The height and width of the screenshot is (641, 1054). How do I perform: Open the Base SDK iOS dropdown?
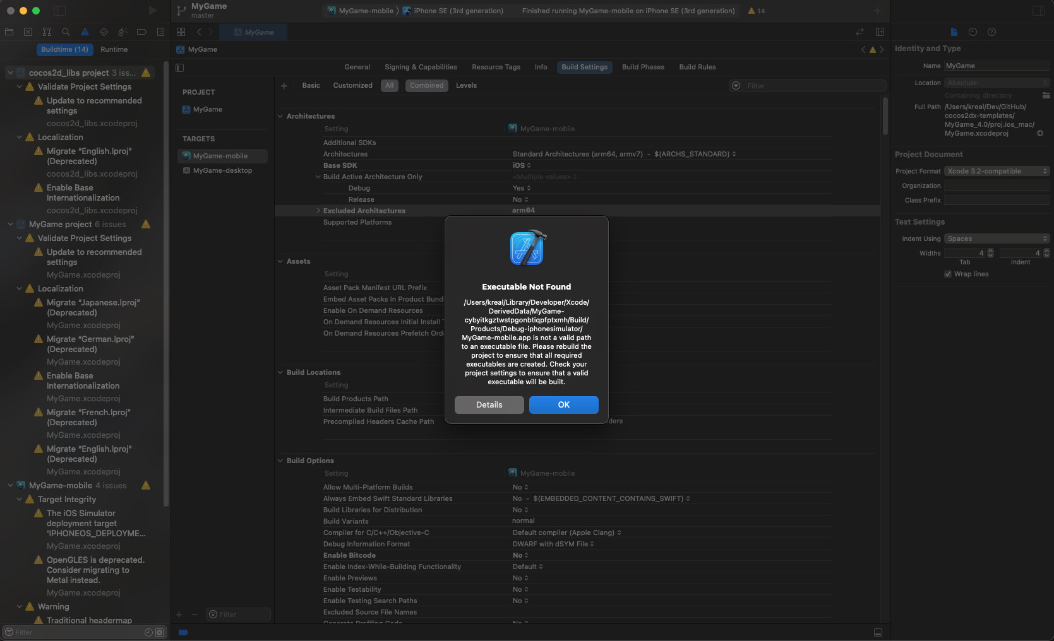[520, 165]
